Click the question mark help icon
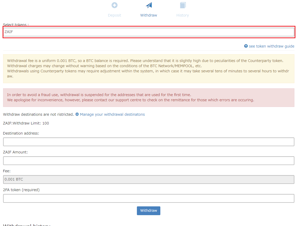The width and height of the screenshot is (298, 226). [x=246, y=46]
